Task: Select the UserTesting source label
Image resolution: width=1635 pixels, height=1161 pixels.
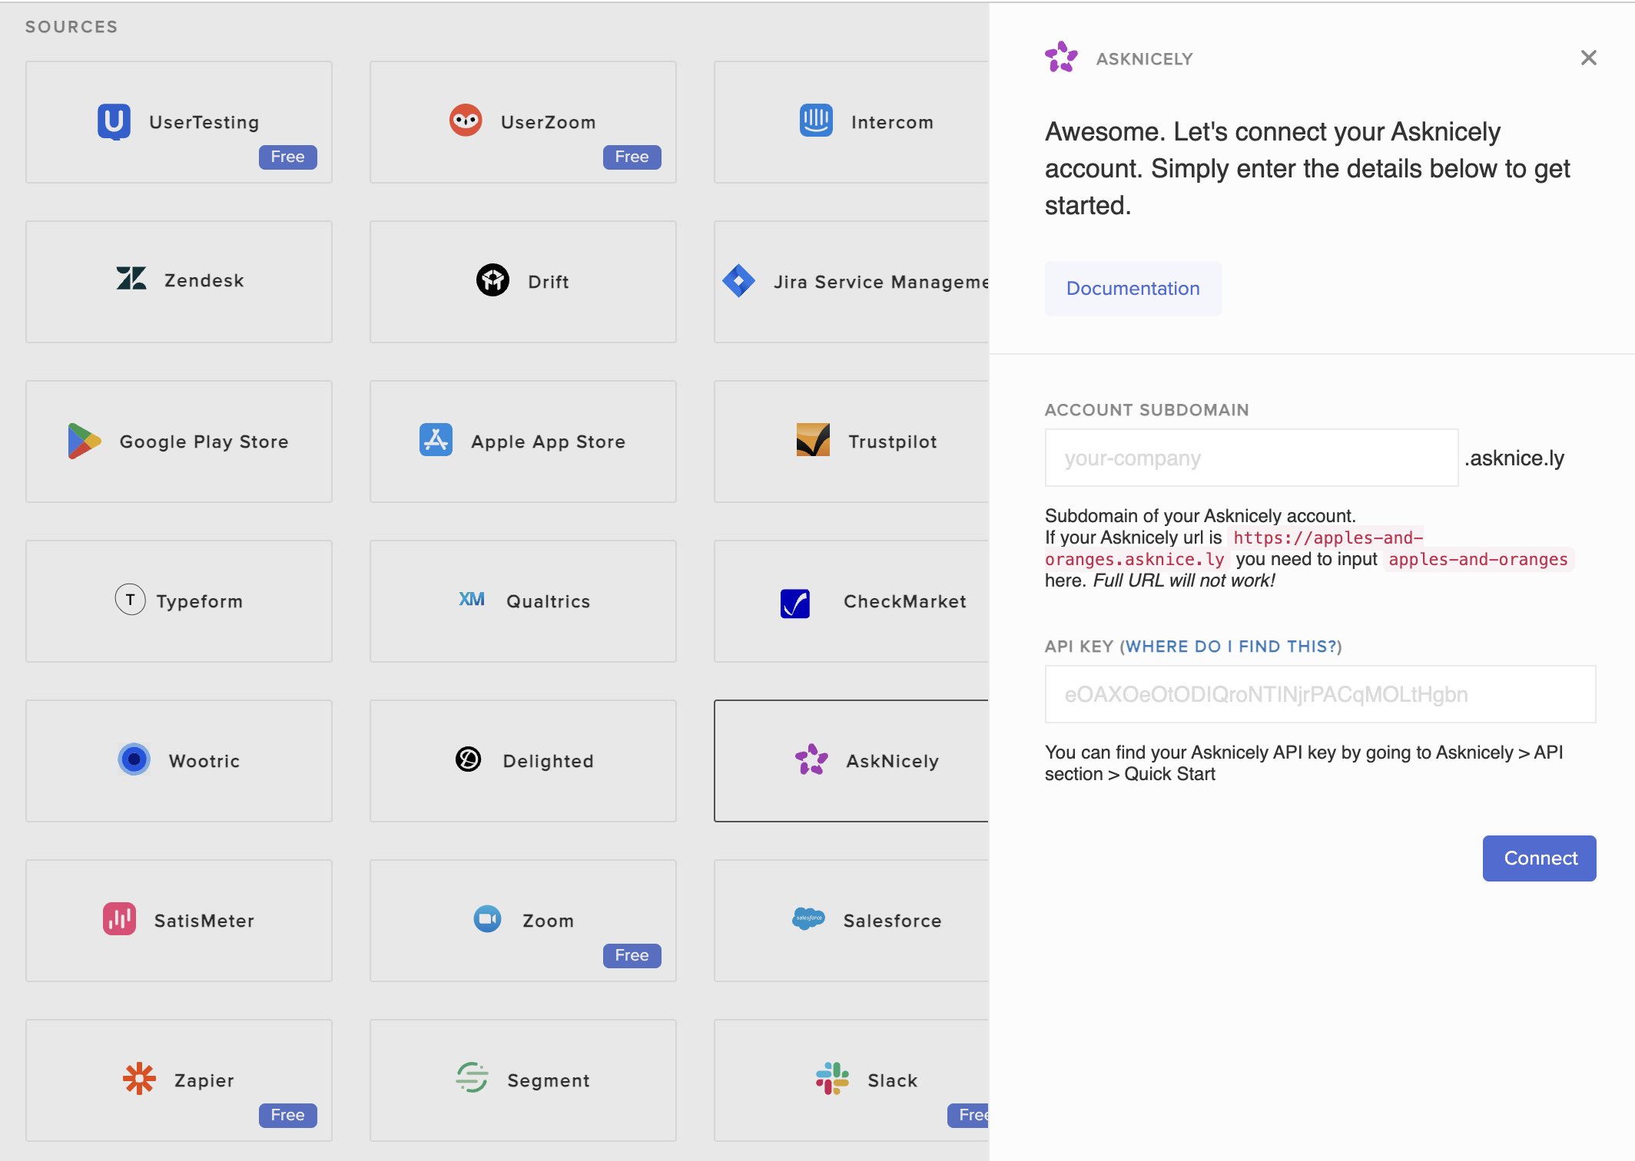Action: 204,122
